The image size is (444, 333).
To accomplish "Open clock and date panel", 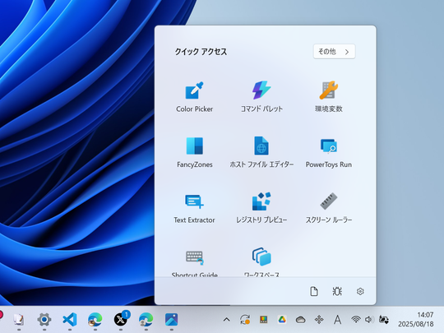I will pyautogui.click(x=416, y=319).
